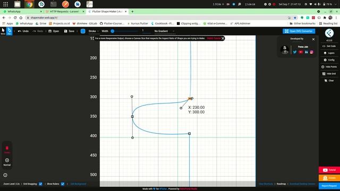340x191 pixels.
Task: Select the anchor point on the curve's left edge
Action: 132,117
